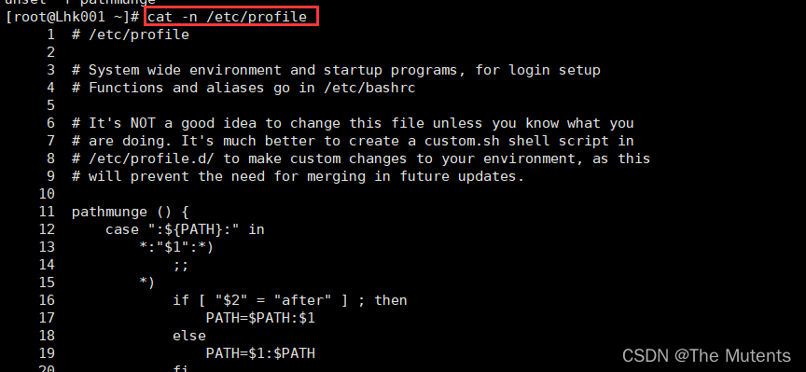Click the '# /etc/profile' comment on line 1
Viewport: 806px width, 372px height.
[131, 34]
